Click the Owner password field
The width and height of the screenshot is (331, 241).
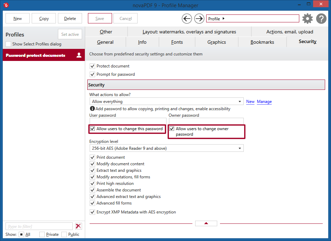206,121
